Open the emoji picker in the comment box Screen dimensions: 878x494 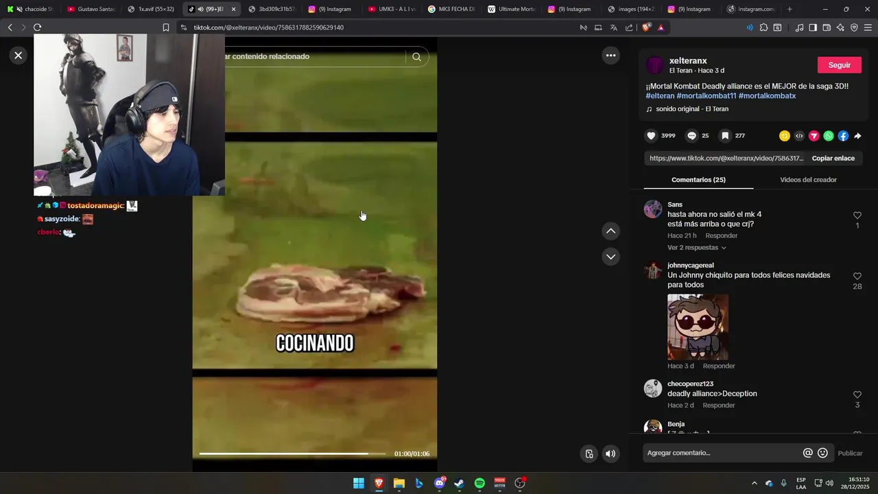[x=823, y=453]
